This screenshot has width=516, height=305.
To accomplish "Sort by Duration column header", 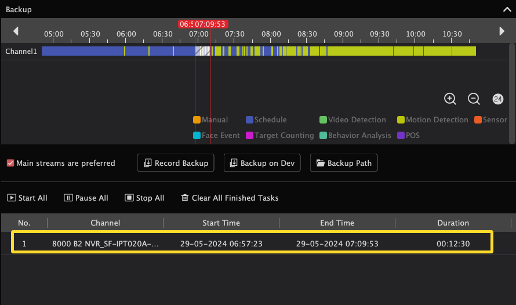I will point(453,223).
